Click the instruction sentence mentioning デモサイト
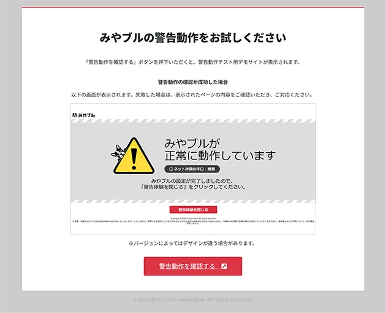The height and width of the screenshot is (313, 386). (x=193, y=62)
